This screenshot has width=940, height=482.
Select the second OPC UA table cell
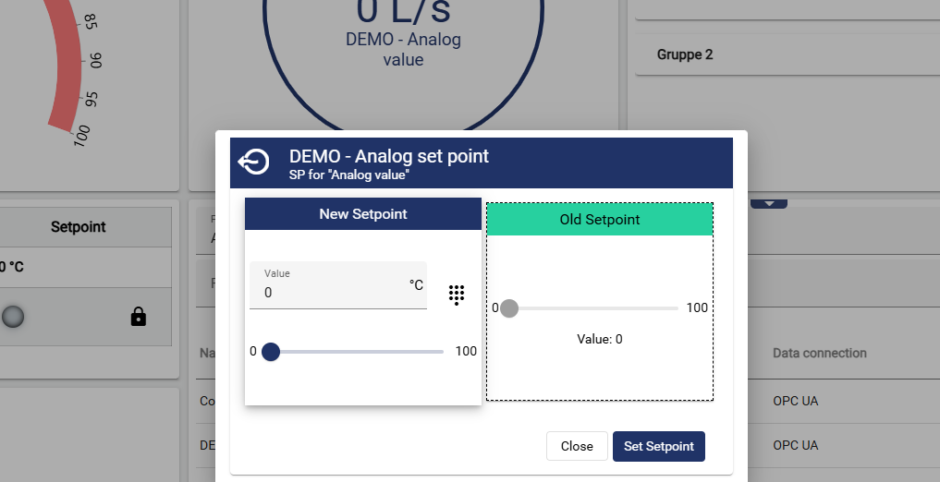[x=795, y=445]
